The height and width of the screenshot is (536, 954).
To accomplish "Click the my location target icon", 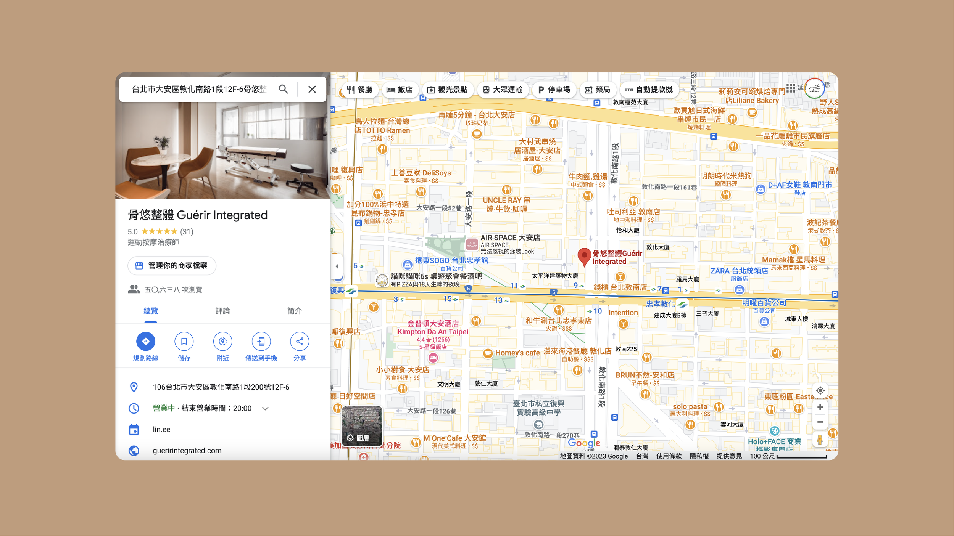I will (x=820, y=390).
